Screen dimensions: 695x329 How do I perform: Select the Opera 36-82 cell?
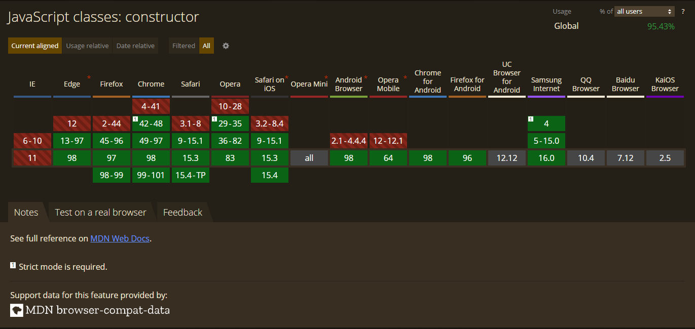230,141
